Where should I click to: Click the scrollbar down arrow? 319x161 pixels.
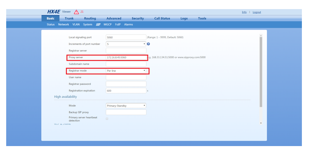coord(261,123)
